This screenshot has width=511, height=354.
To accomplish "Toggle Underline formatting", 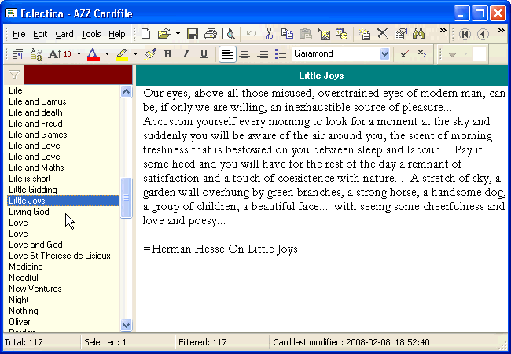I will [x=204, y=54].
